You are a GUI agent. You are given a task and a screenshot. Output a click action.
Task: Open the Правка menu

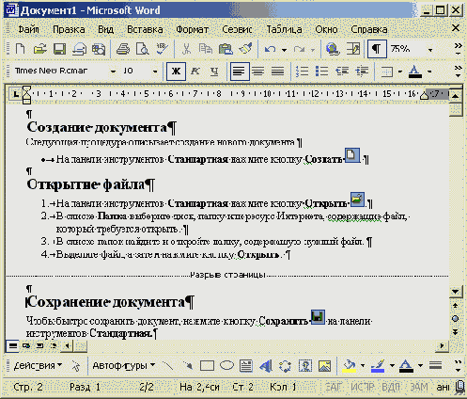click(x=69, y=29)
